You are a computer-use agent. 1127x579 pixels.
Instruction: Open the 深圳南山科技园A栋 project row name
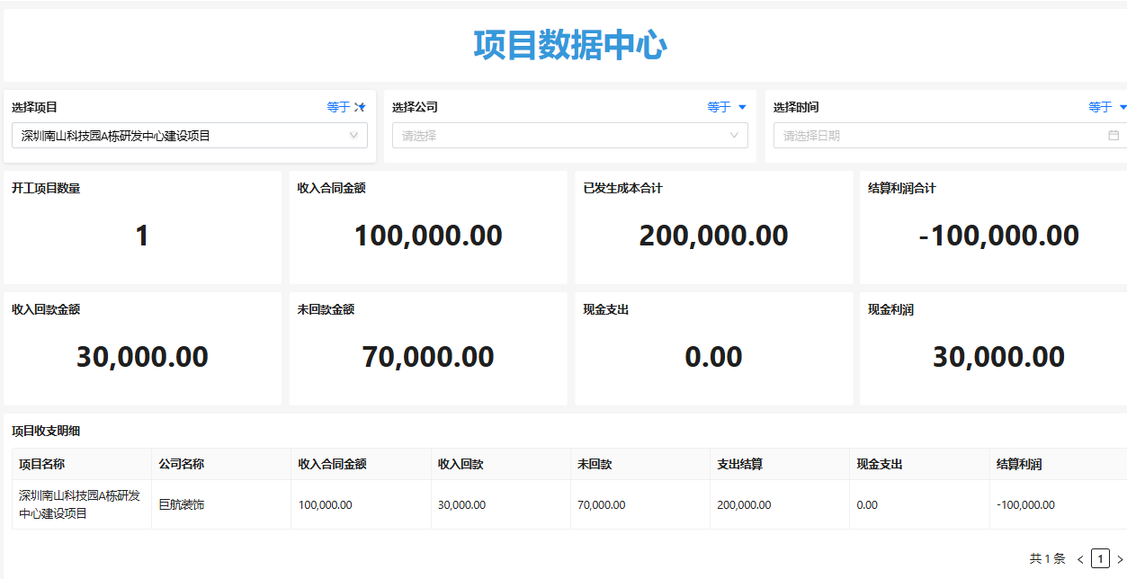(x=80, y=504)
